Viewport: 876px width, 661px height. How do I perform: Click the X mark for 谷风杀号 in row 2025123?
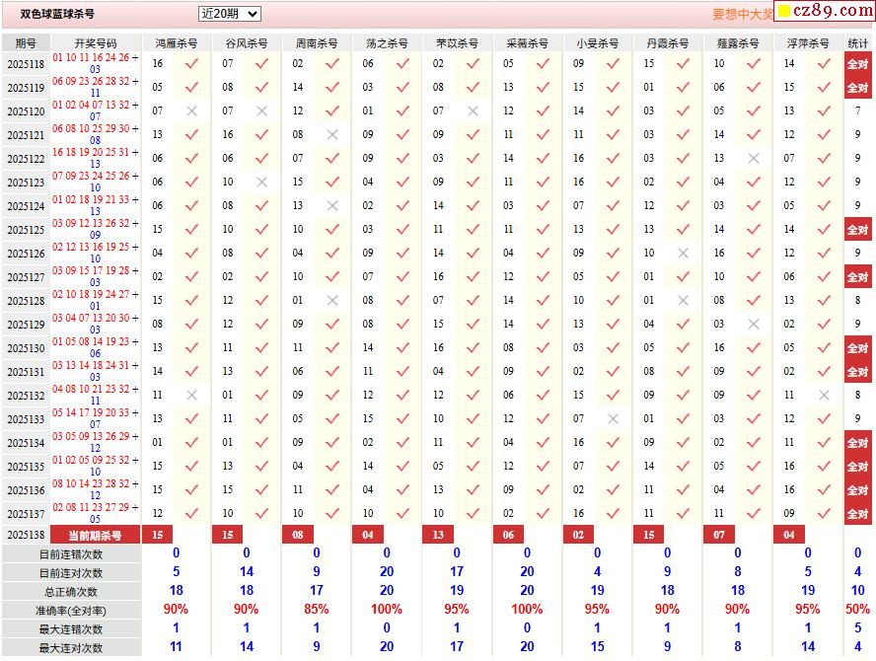click(x=261, y=183)
